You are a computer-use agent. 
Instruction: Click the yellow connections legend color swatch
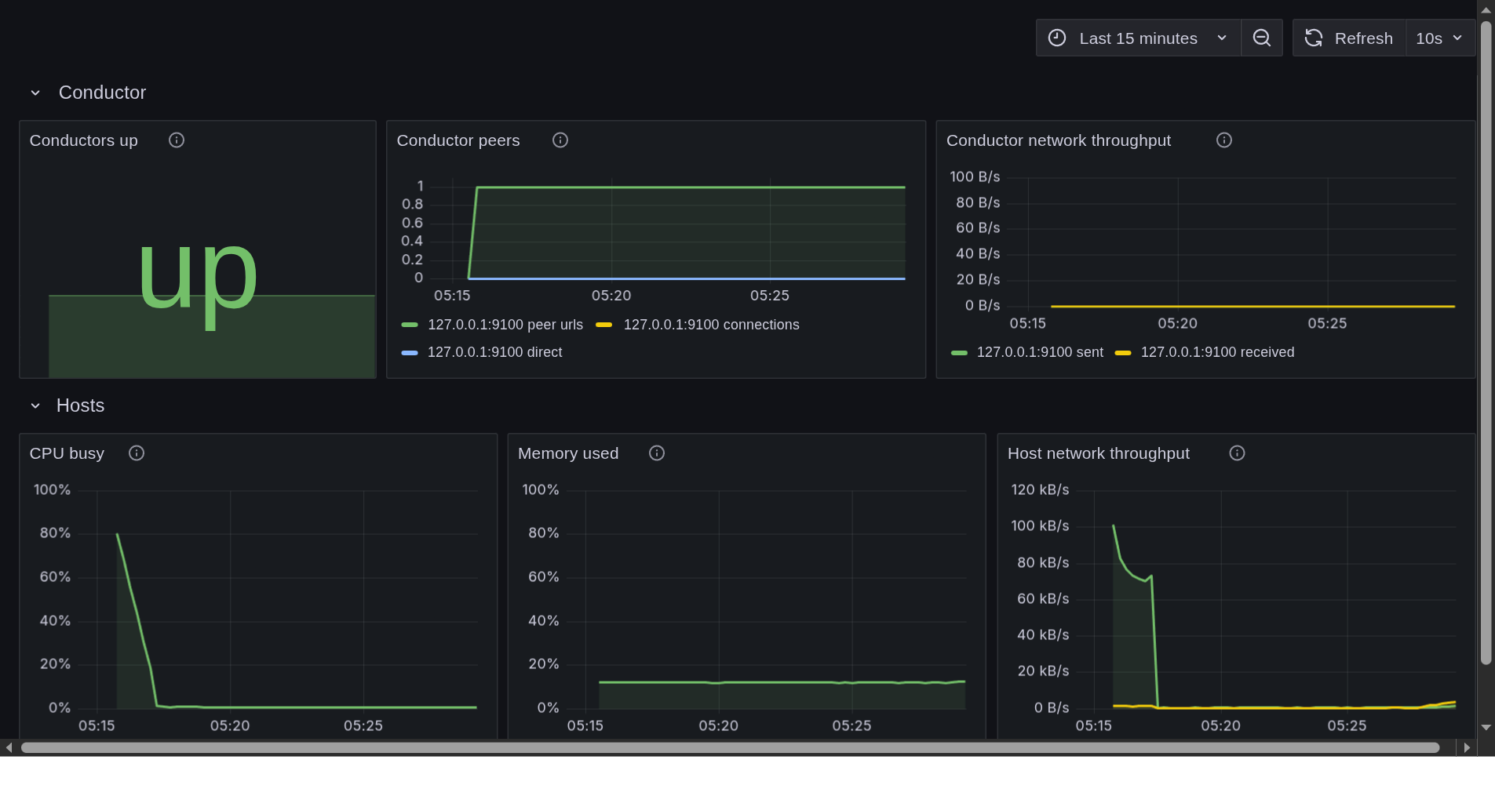pos(604,325)
